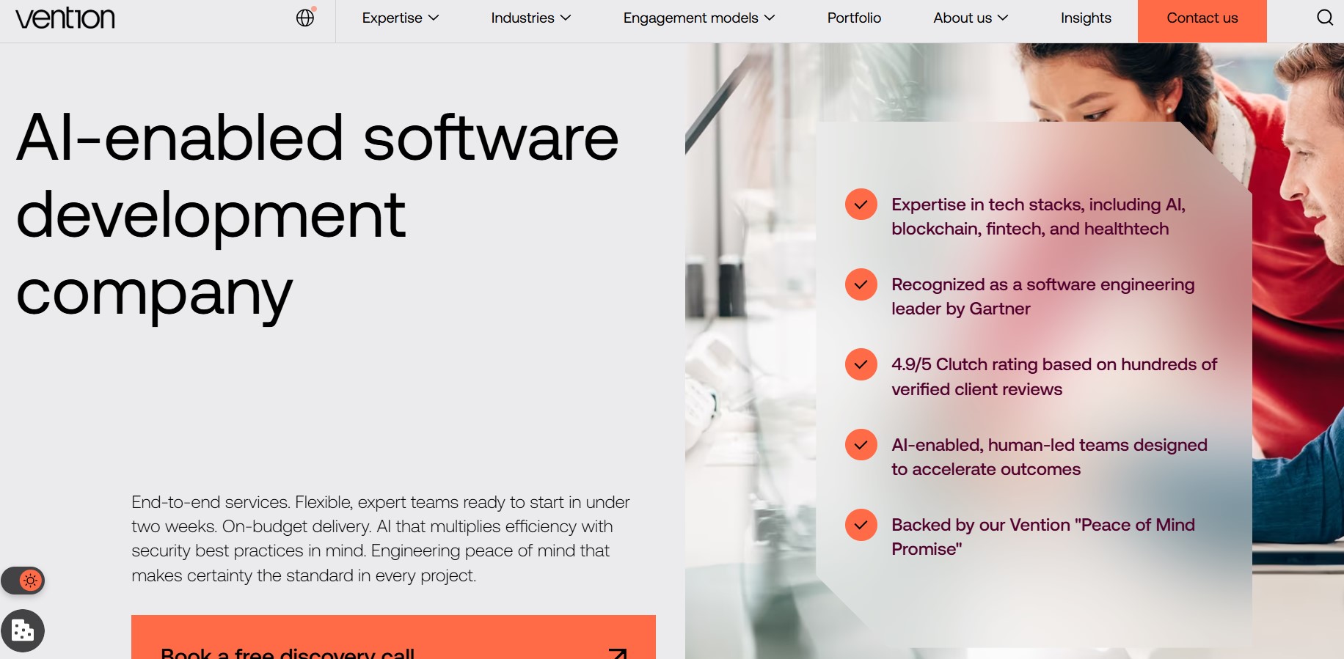The width and height of the screenshot is (1344, 659).
Task: Click arrow icon on discovery call button
Action: tap(617, 652)
